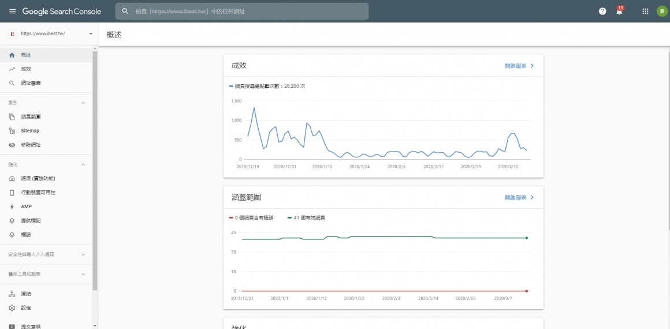This screenshot has width=670, height=329.
Task: Open the hamburger main menu
Action: [12, 11]
